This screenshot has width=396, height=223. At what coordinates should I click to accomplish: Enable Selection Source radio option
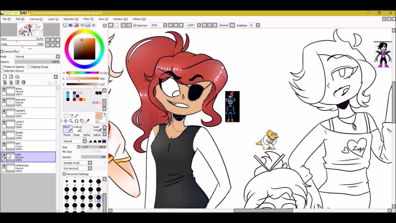click(2, 71)
